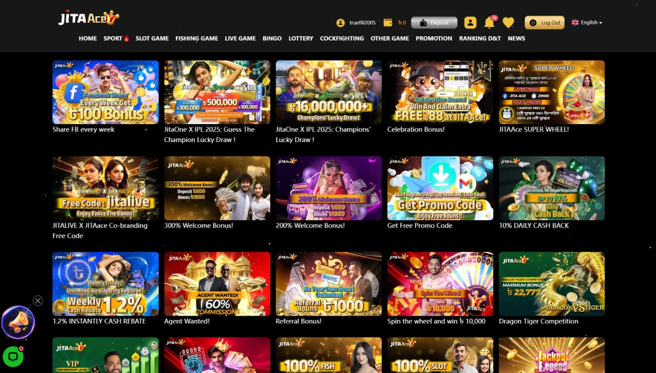Click 'JitaOne X IPL 2025: Guess The Champion' title

click(209, 134)
